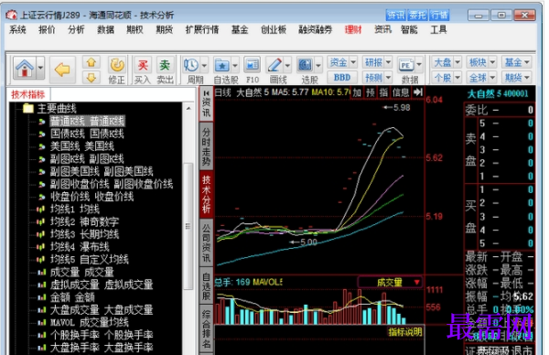The height and width of the screenshot is (355, 549).
Task: Open the 基金 toolbar dropdown button
Action: (516, 62)
